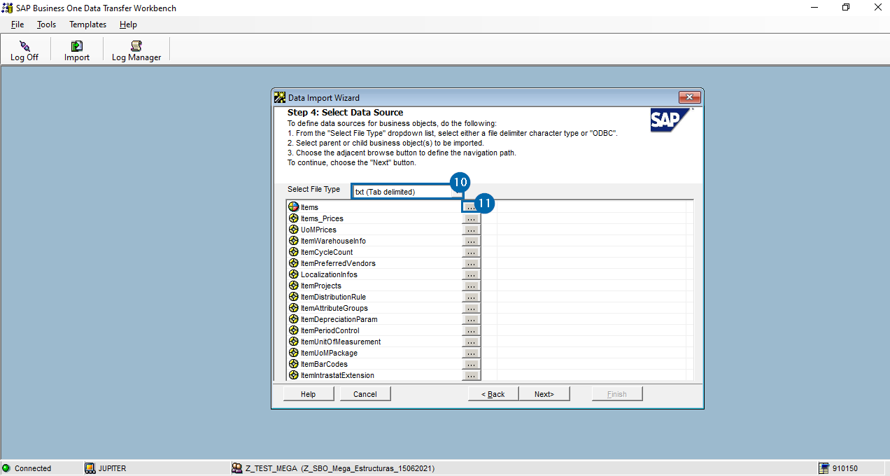Open browse button for LocalizationInfos
Image resolution: width=890 pixels, height=476 pixels.
tap(471, 274)
